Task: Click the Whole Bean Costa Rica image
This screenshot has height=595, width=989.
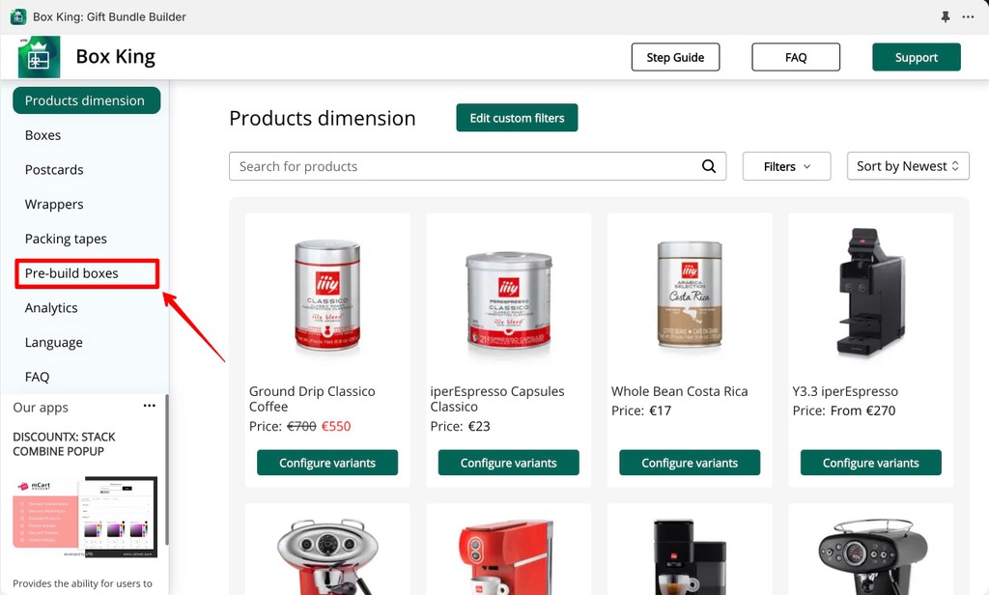Action: pyautogui.click(x=690, y=294)
